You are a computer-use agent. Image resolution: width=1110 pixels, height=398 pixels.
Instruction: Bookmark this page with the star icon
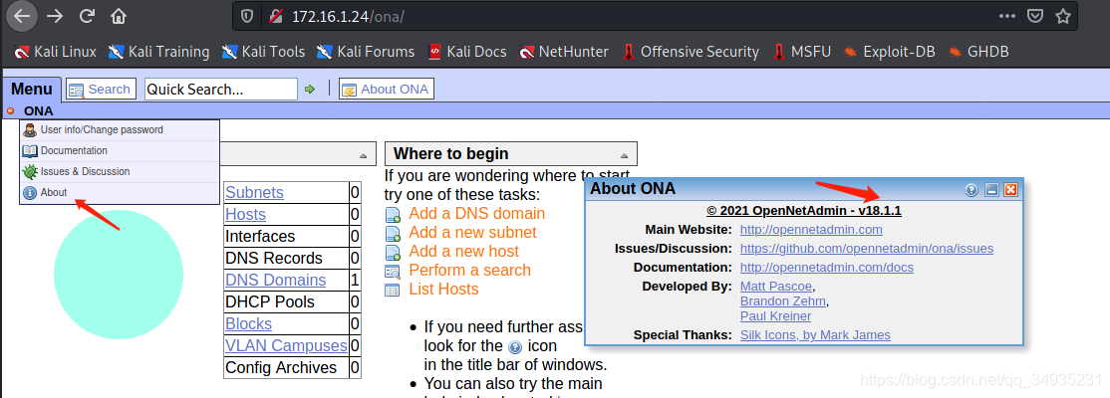coord(1063,16)
